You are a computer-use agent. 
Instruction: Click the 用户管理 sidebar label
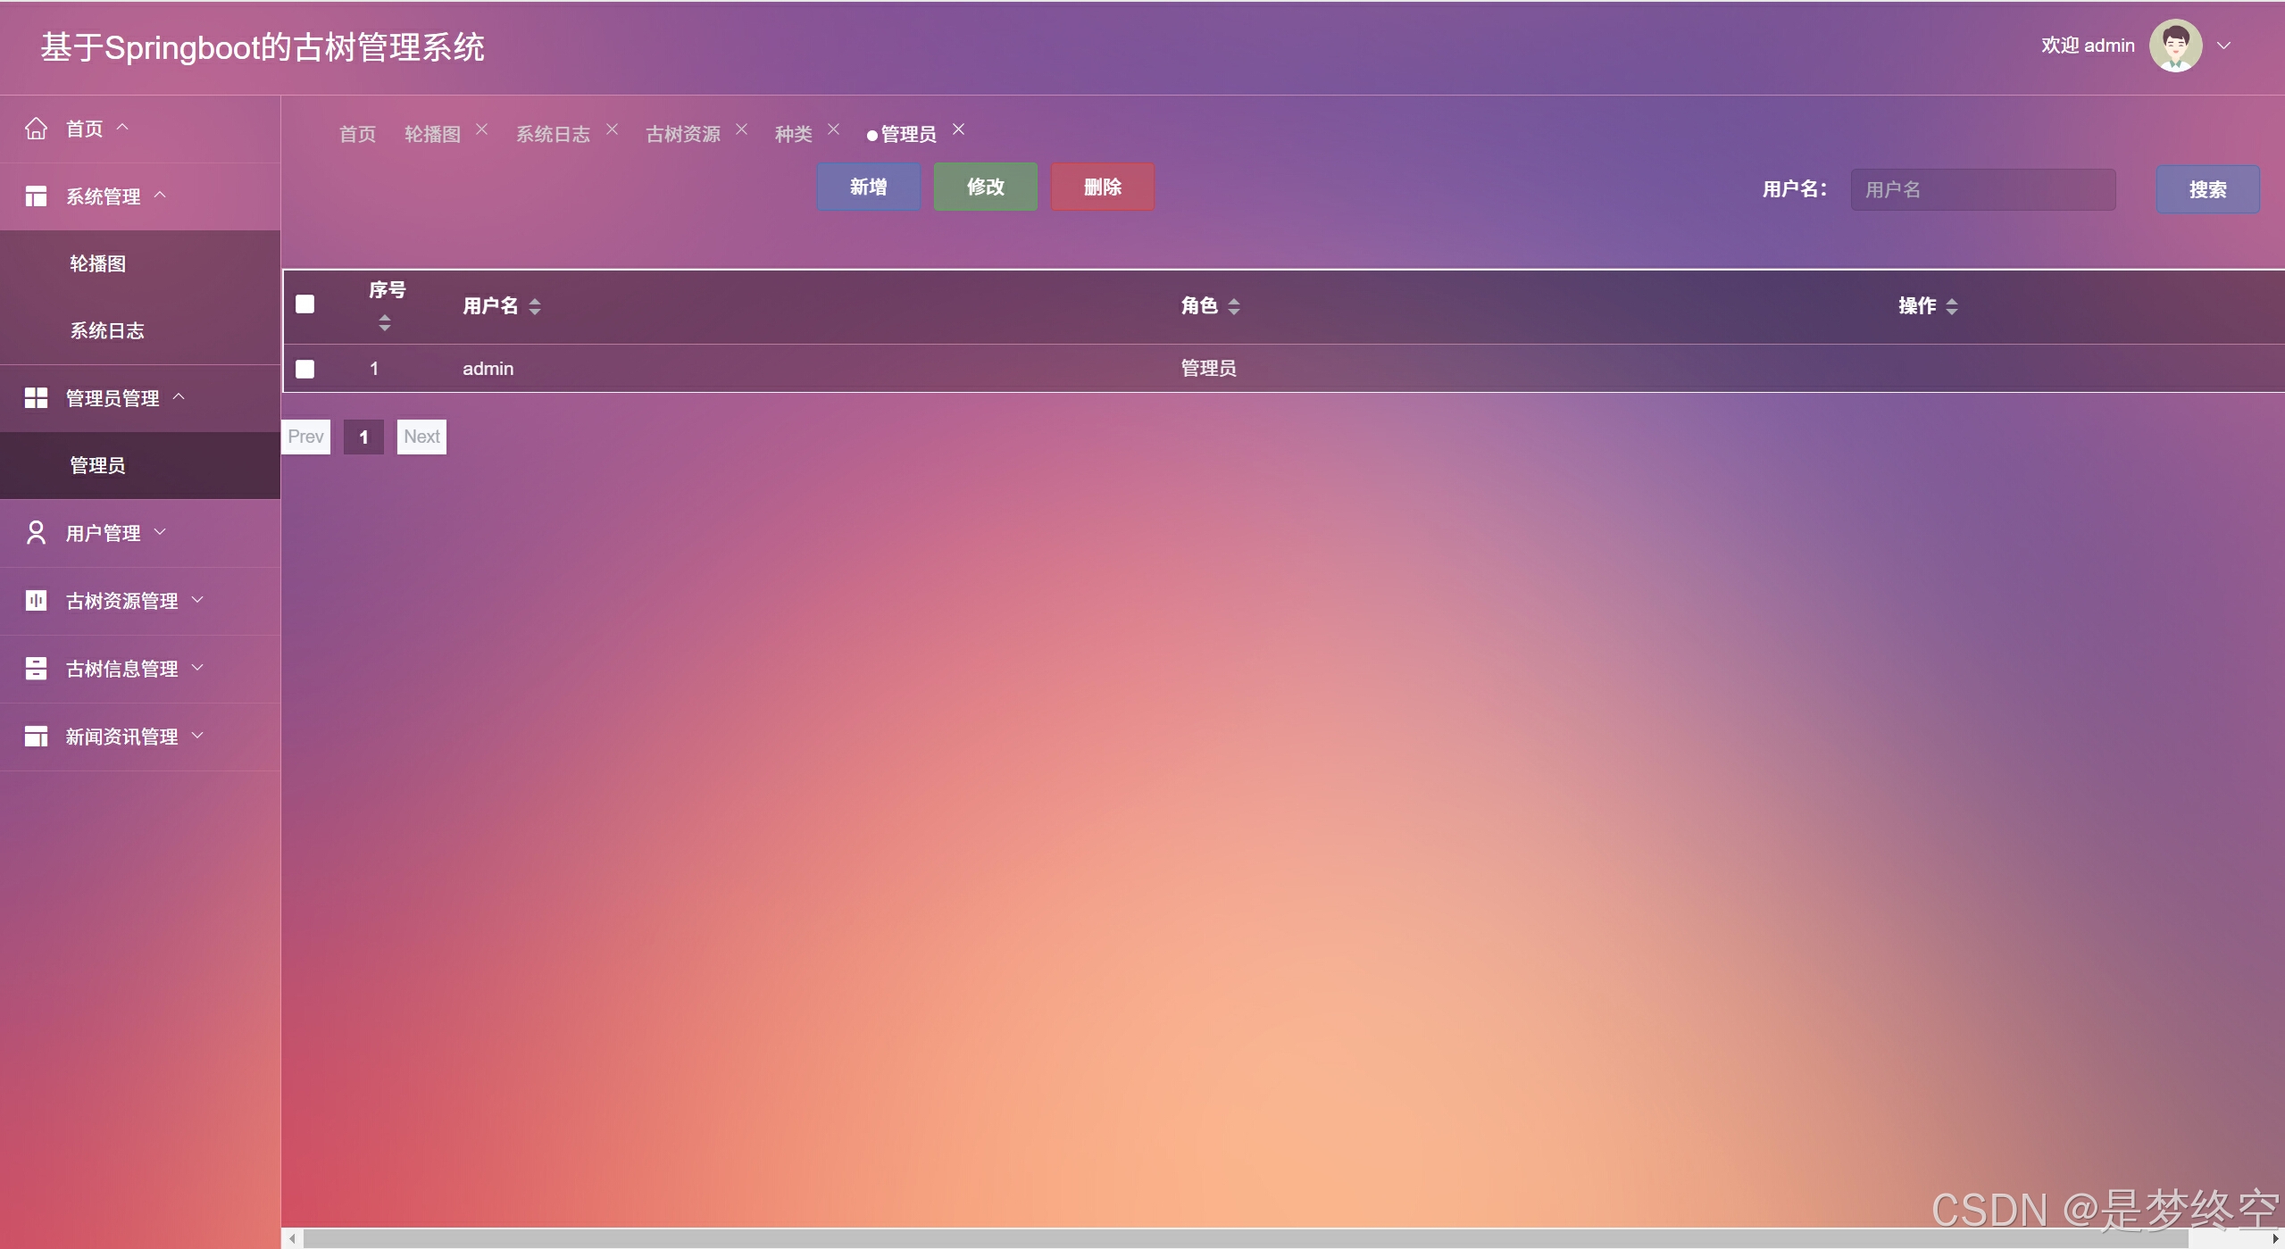[x=103, y=533]
